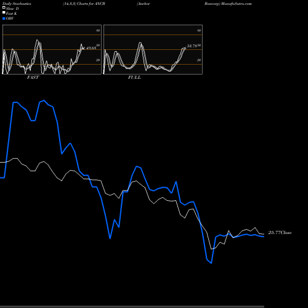
Task: Click the 53.78 value in FULL chart
Action: coord(192,46)
